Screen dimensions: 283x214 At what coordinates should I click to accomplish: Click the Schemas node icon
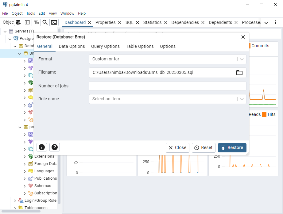(x=31, y=186)
